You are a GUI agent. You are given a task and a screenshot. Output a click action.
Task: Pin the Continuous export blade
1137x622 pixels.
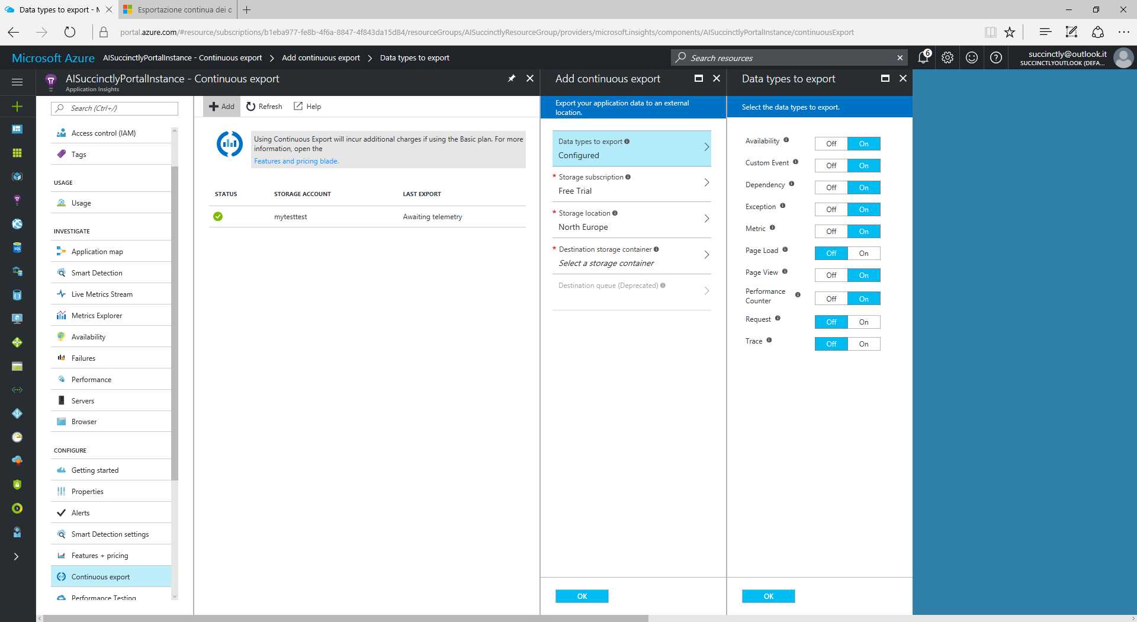pyautogui.click(x=511, y=78)
